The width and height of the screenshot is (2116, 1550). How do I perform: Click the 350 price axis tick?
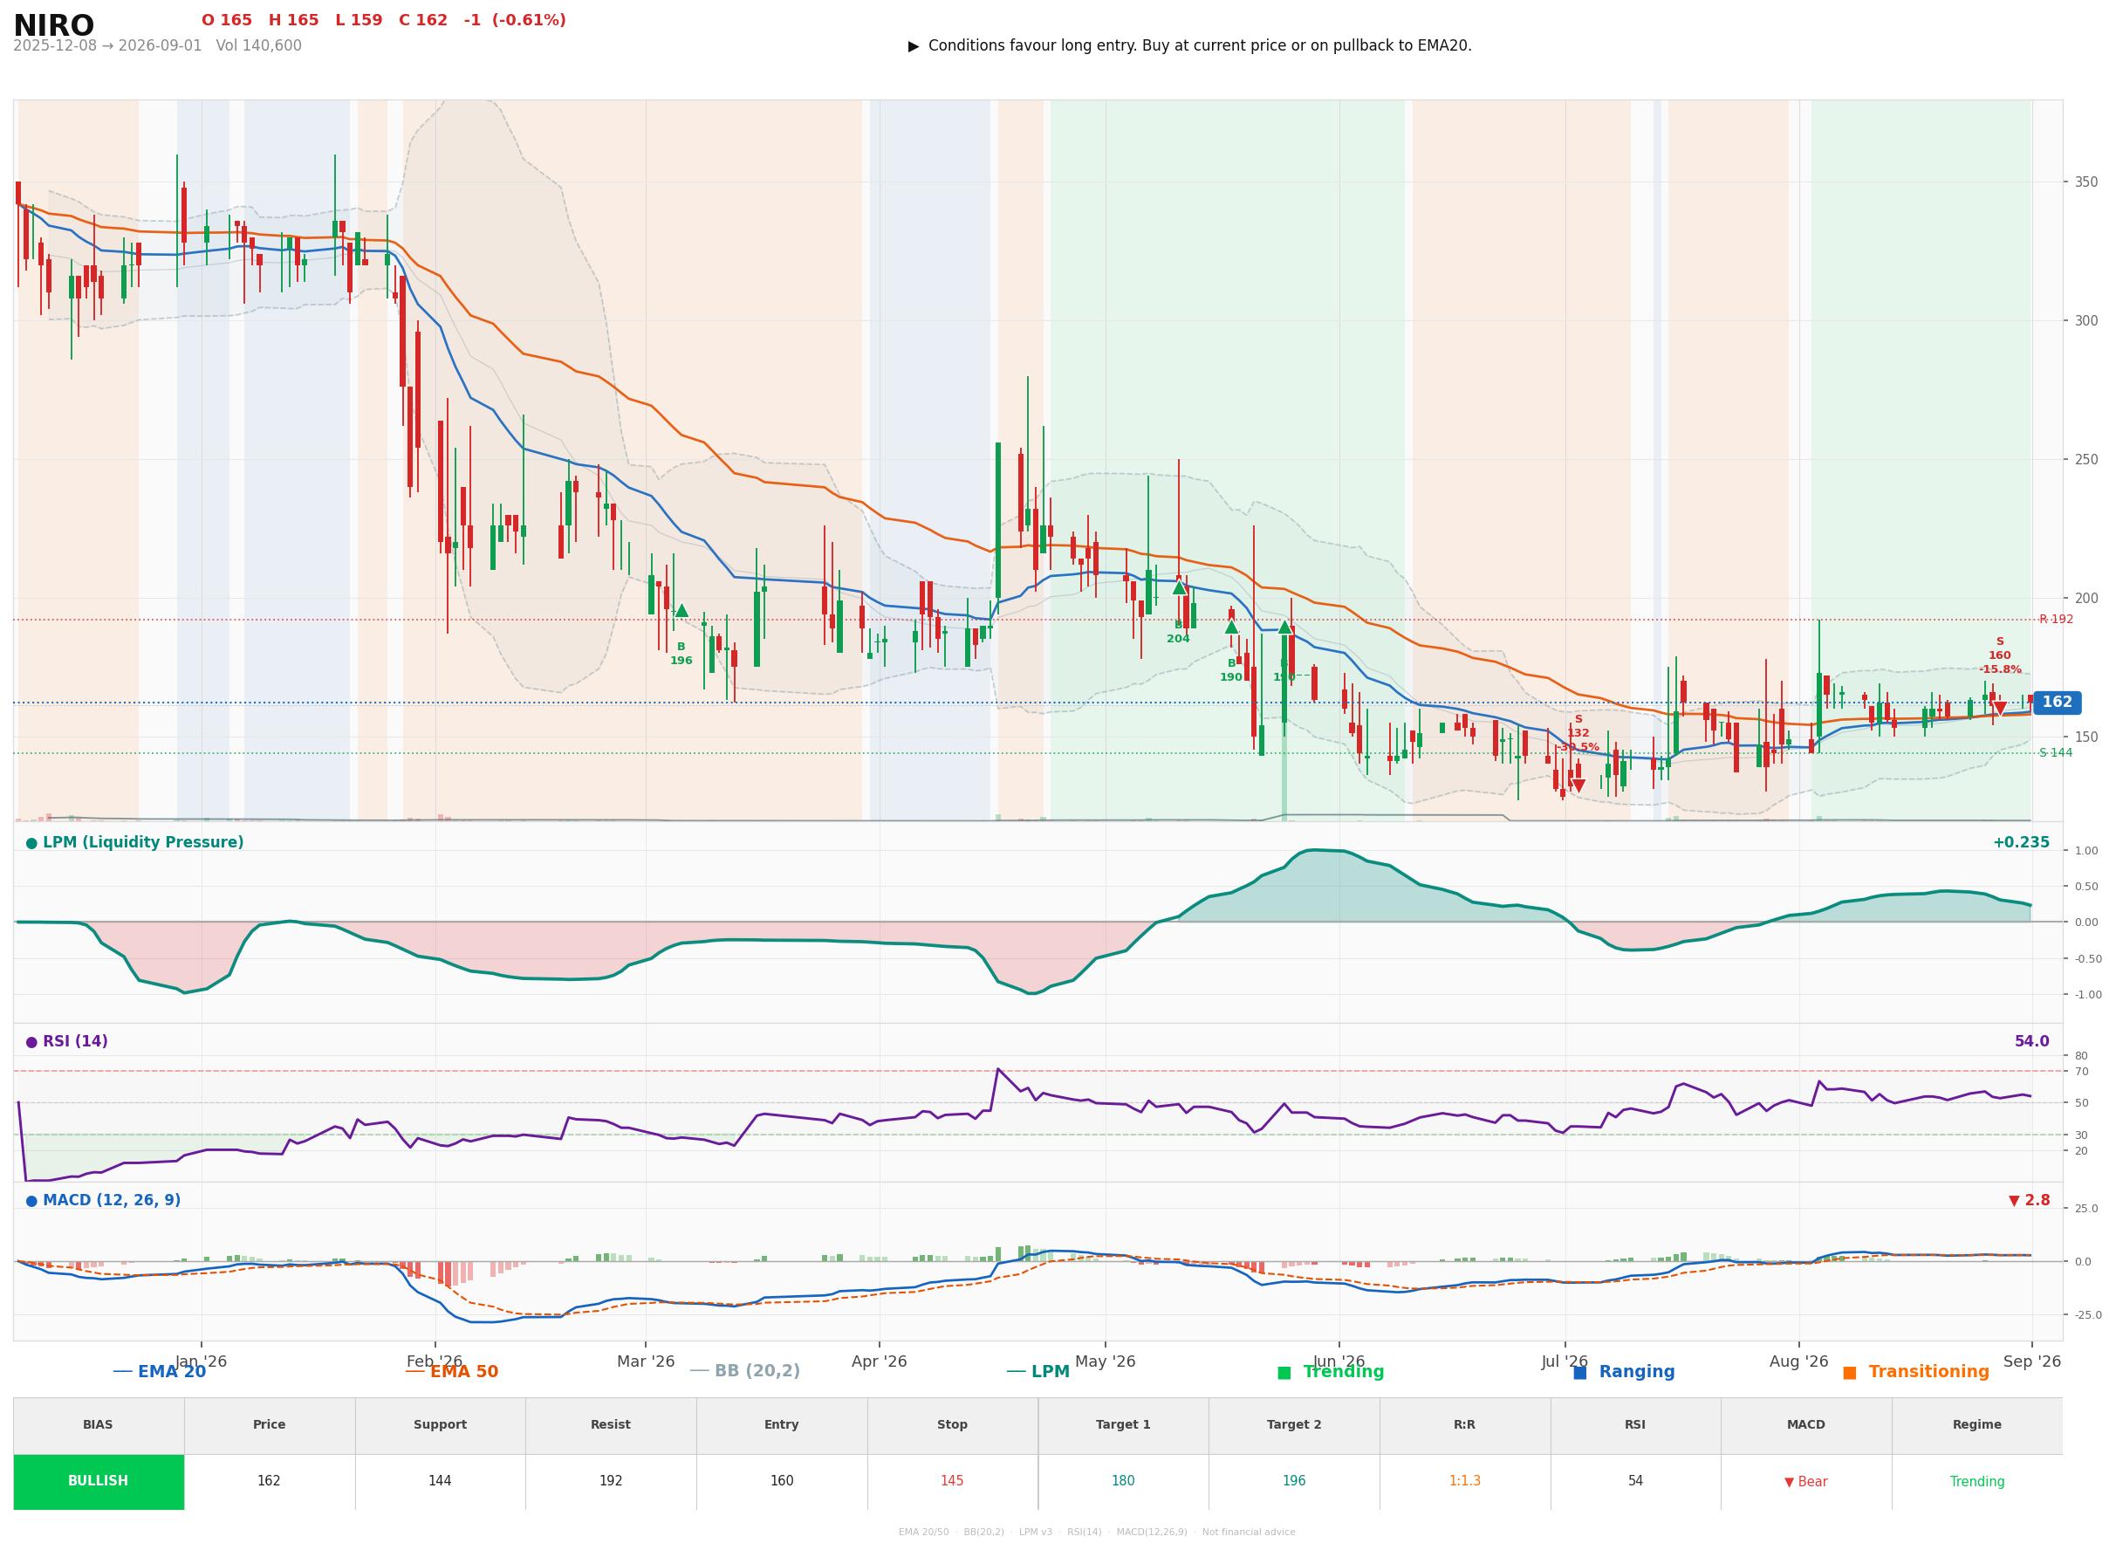click(x=2085, y=182)
